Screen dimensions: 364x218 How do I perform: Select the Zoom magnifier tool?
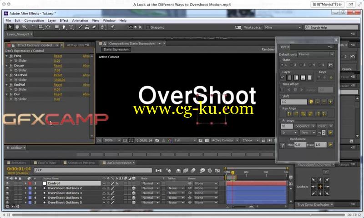coord(25,27)
